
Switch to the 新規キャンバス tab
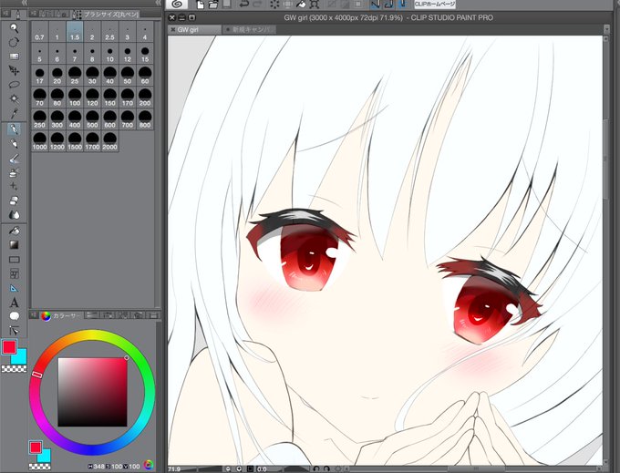click(x=249, y=30)
